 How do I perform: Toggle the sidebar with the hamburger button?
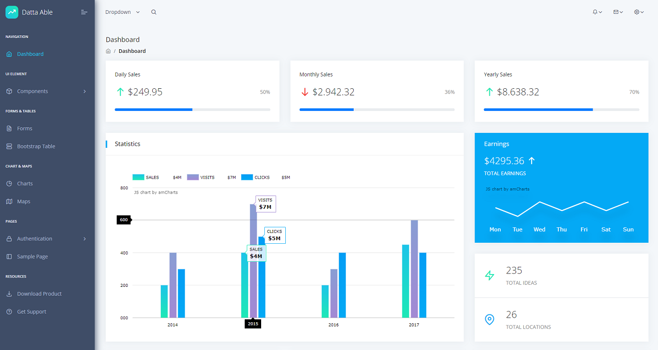[84, 12]
